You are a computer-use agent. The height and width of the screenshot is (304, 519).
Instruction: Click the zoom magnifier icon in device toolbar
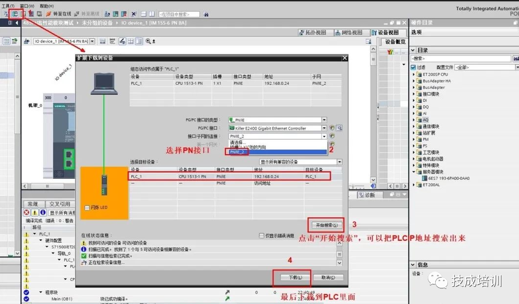148,41
